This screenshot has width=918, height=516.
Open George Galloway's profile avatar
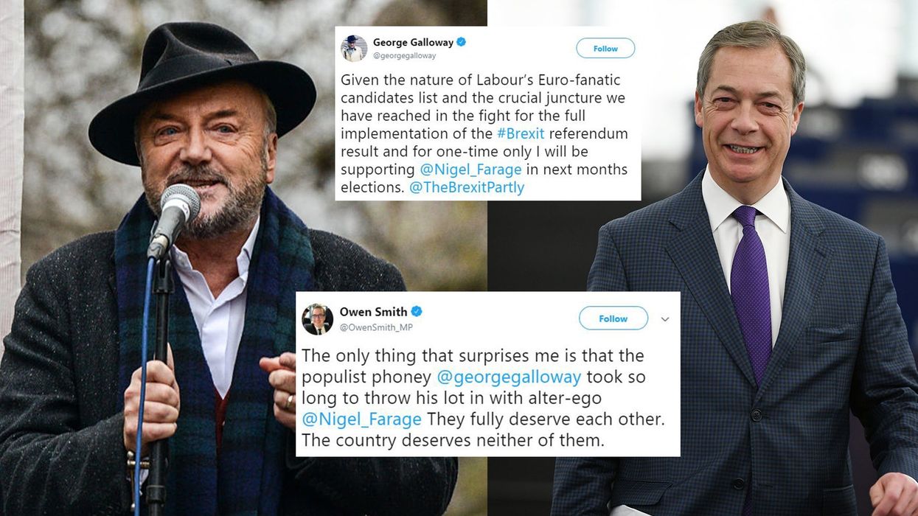pyautogui.click(x=353, y=47)
